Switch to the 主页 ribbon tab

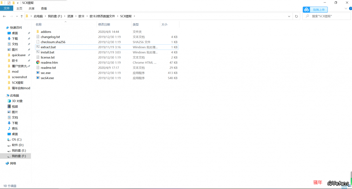(19, 8)
